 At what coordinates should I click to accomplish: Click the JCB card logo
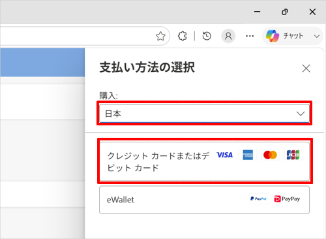point(293,155)
